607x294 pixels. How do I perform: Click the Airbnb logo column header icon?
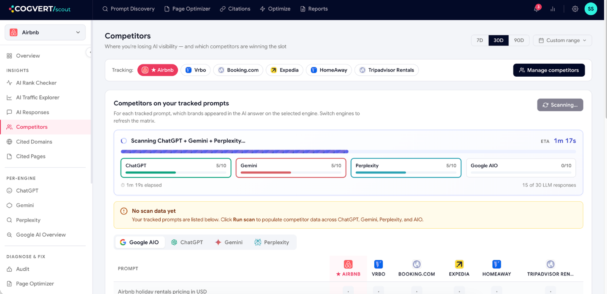(348, 264)
